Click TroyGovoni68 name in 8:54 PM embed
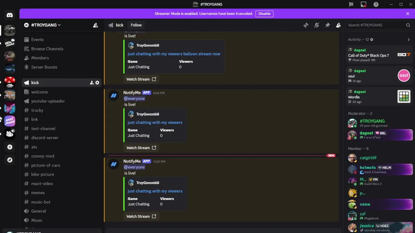This screenshot has height=233, width=415. coord(148,114)
